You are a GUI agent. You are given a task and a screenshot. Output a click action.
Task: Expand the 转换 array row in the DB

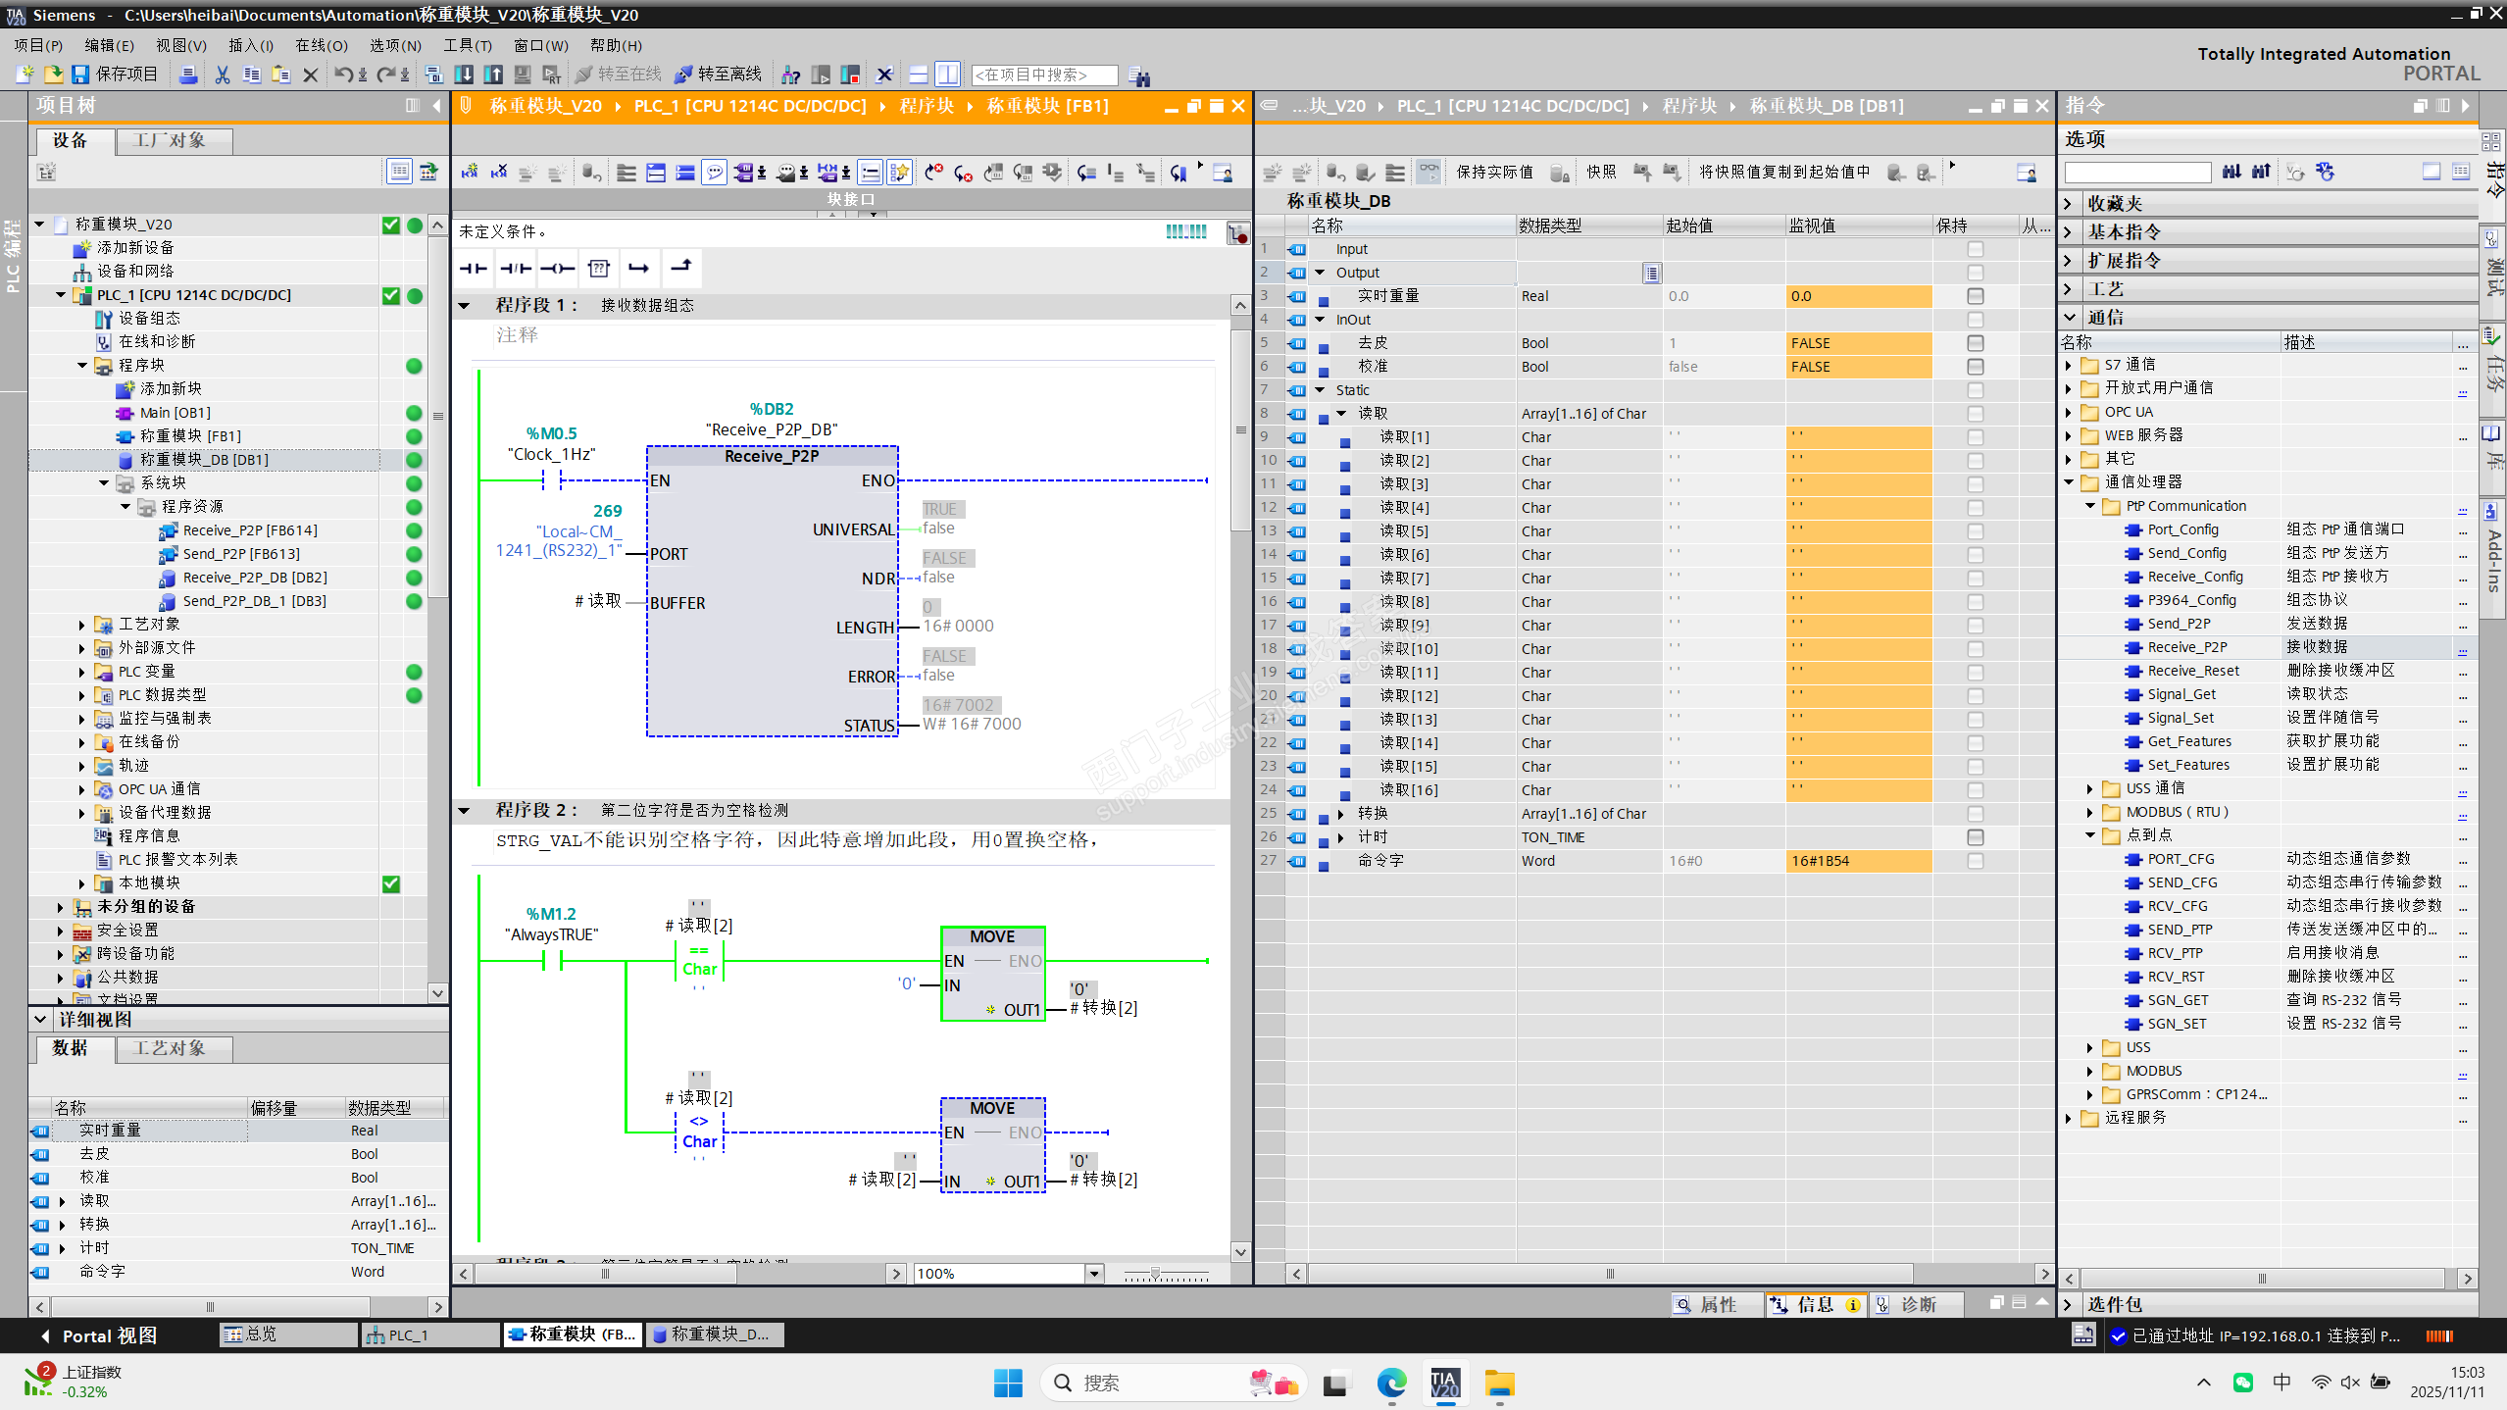tap(1341, 814)
